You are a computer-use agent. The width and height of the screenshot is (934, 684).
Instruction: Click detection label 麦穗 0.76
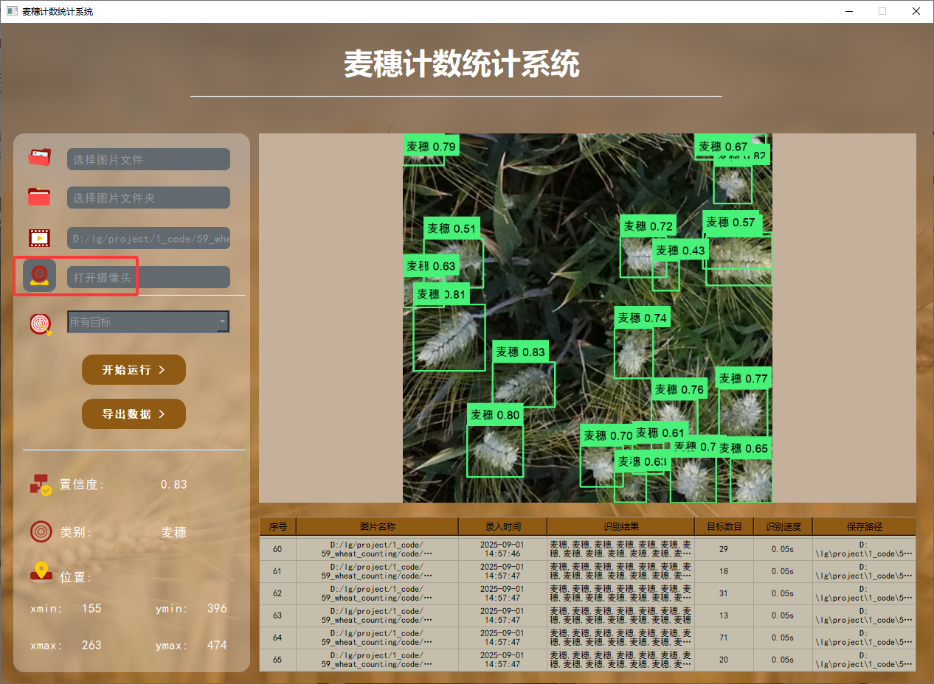pyautogui.click(x=679, y=389)
